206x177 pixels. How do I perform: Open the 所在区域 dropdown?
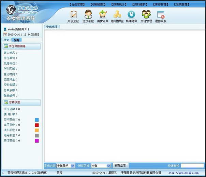[101, 166]
